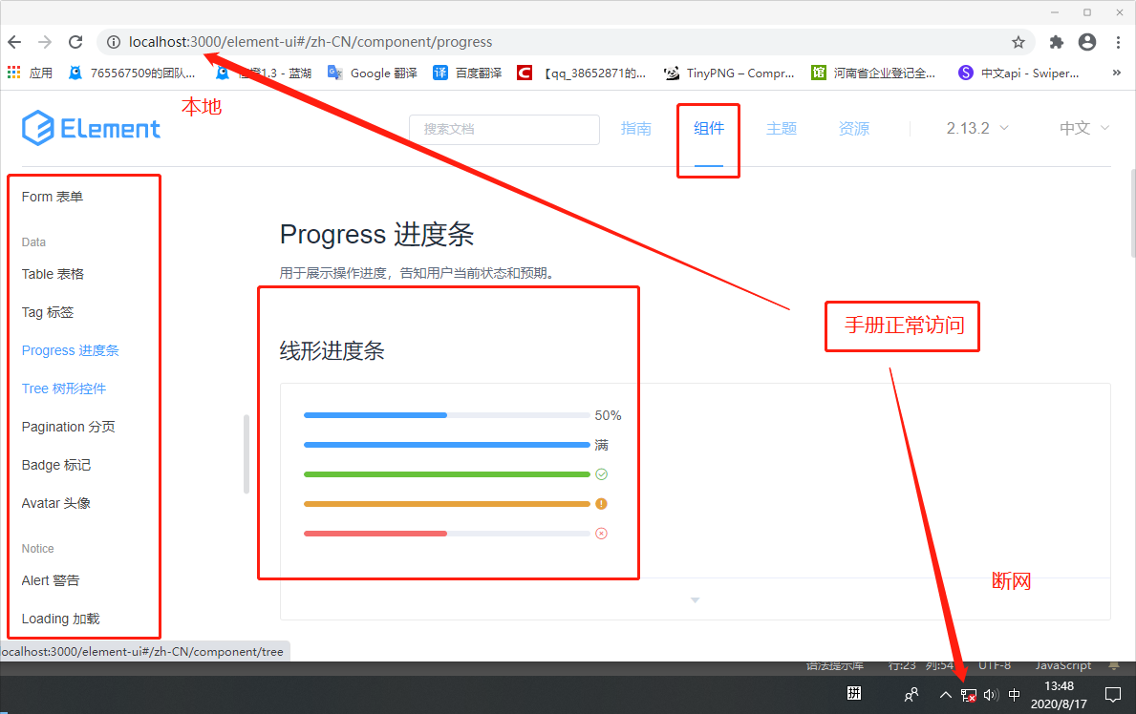
Task: Switch to the 资源 nav tab
Action: (x=854, y=128)
